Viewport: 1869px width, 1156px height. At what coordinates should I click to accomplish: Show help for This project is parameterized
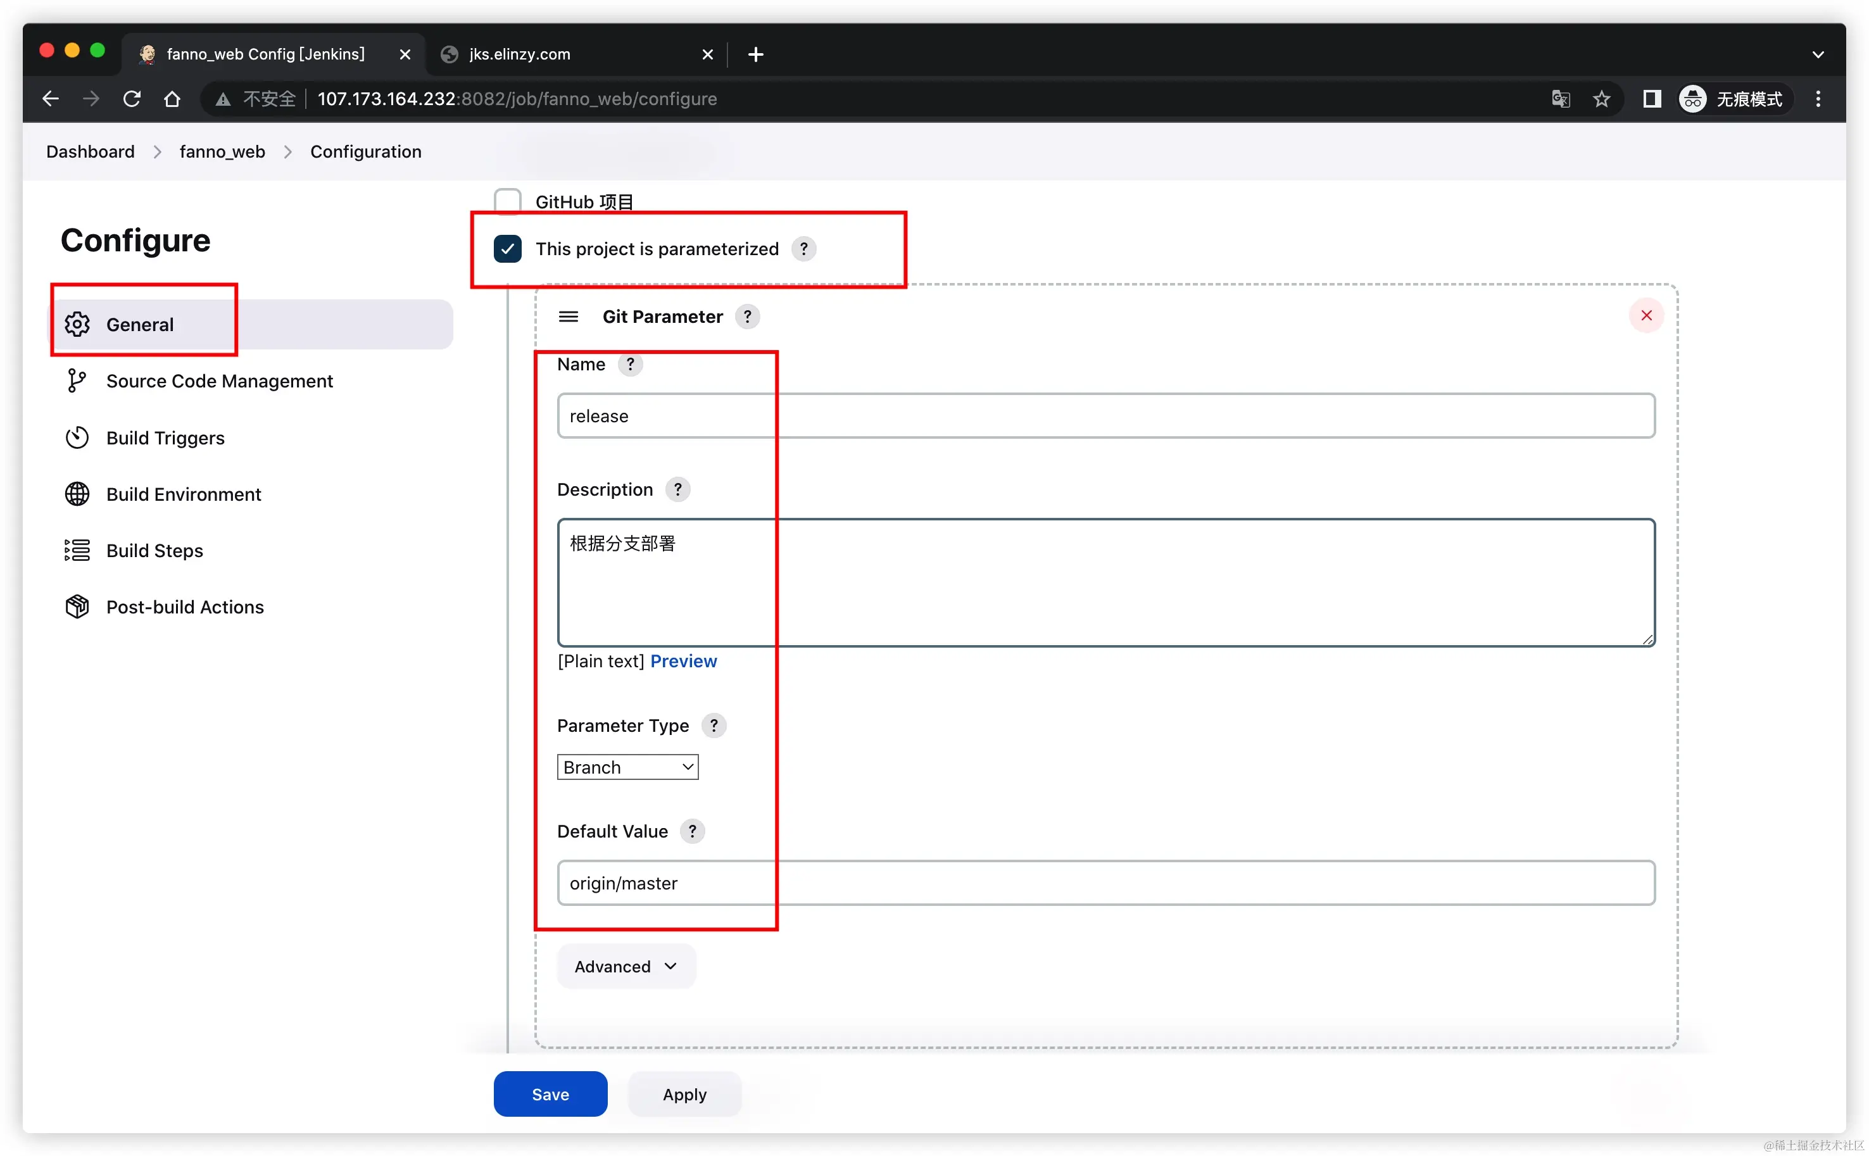803,248
